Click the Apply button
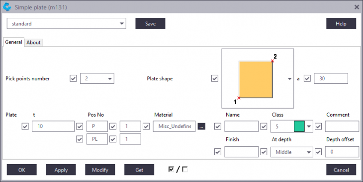This screenshot has width=363, height=182. click(x=61, y=170)
